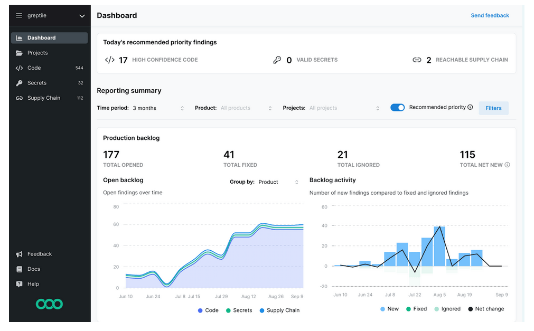The width and height of the screenshot is (534, 331).
Task: Expand the greptile organization chevron
Action: (x=82, y=16)
